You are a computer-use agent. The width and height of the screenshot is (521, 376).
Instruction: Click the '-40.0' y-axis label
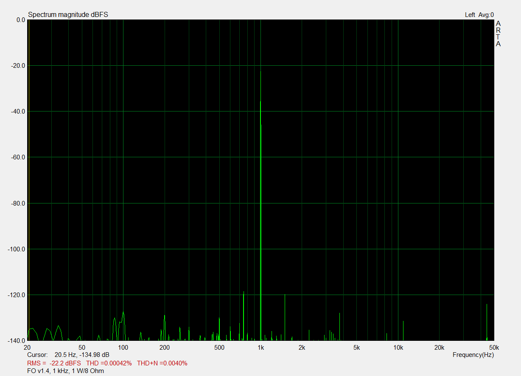(x=18, y=111)
